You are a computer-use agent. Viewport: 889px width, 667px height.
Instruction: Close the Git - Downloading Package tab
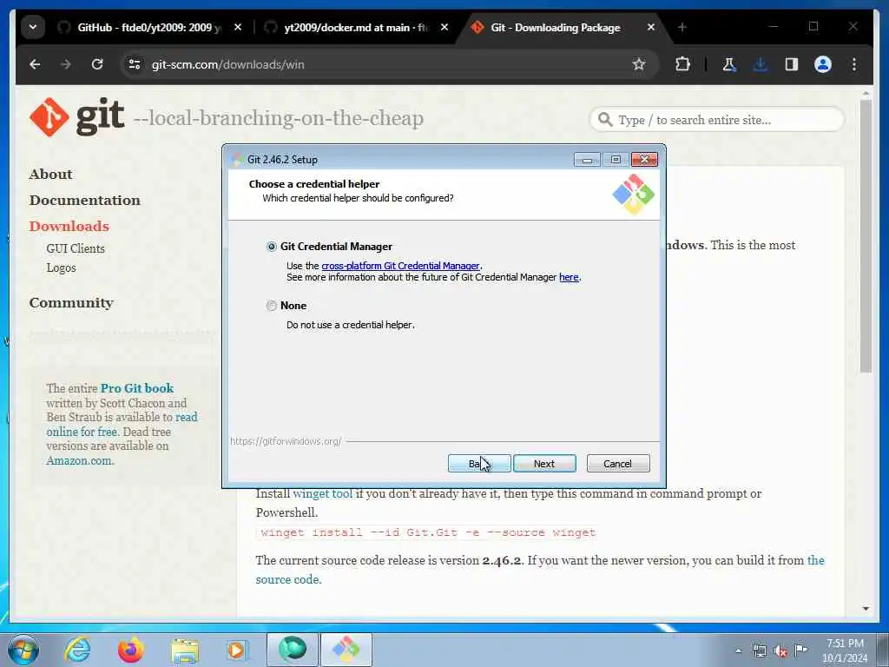click(651, 27)
